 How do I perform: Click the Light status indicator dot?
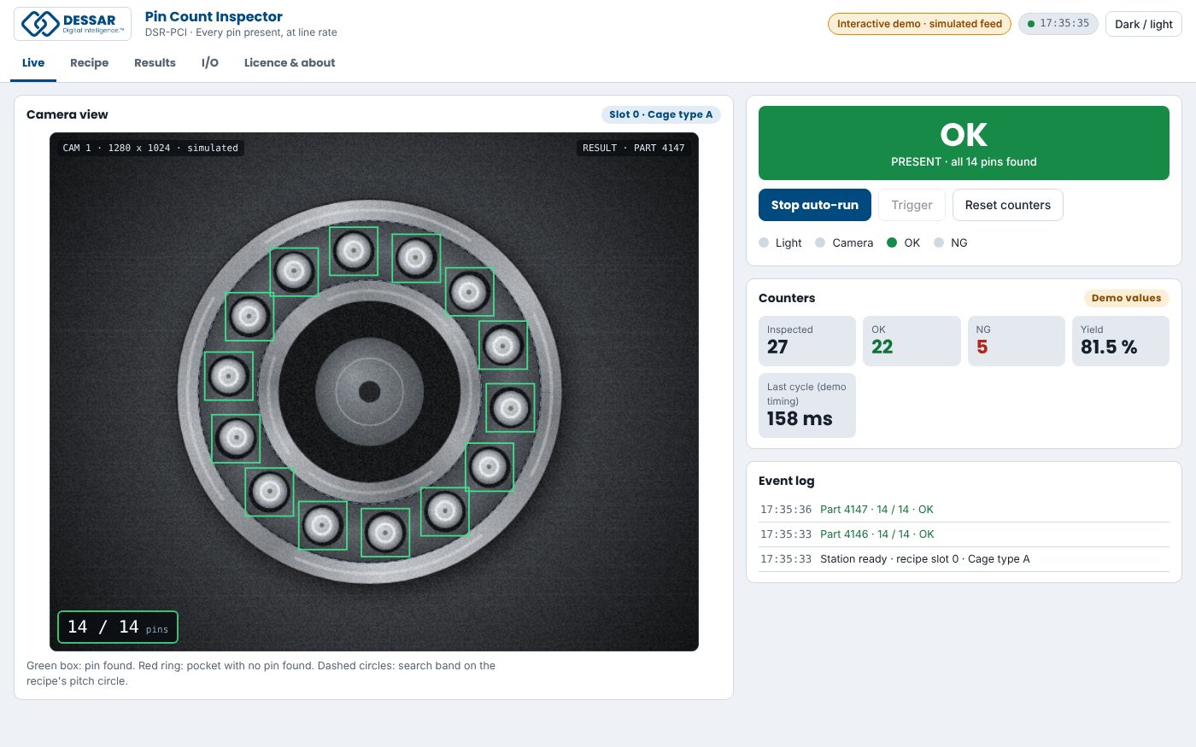tap(764, 242)
